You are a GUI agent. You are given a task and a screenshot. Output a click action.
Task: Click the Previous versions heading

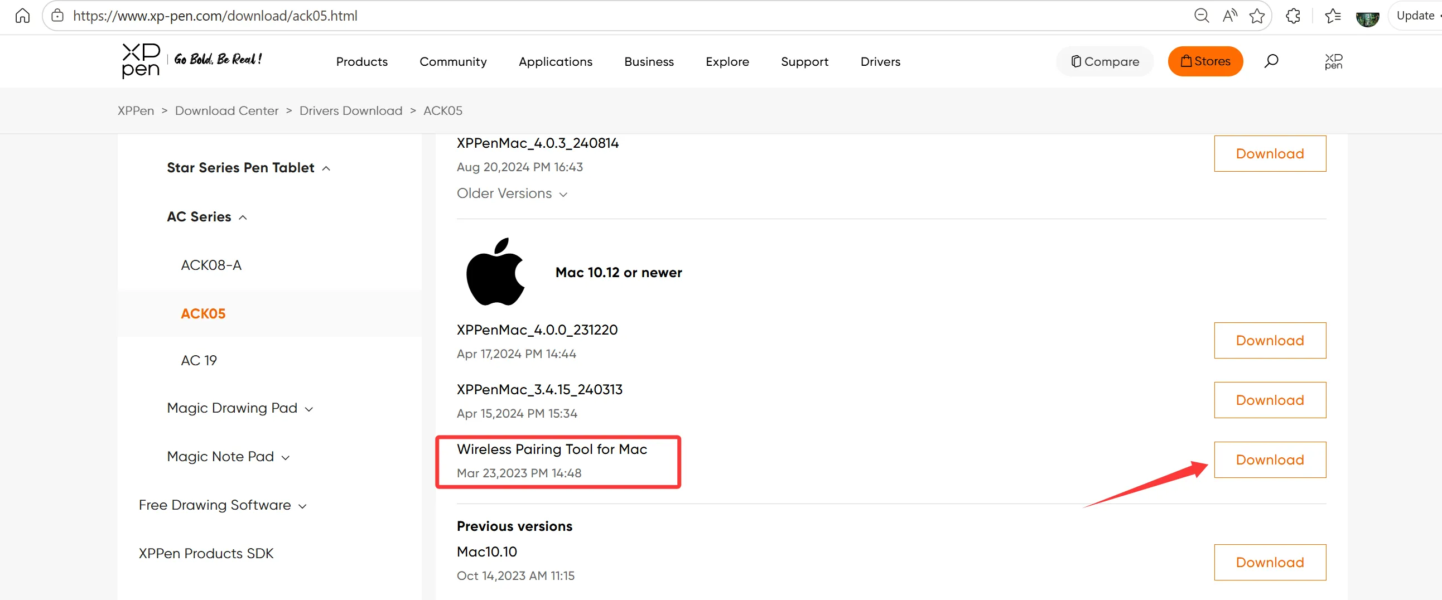click(514, 526)
